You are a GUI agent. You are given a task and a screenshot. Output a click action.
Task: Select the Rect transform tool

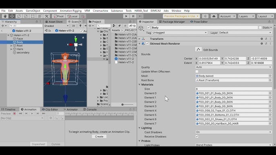[33, 16]
